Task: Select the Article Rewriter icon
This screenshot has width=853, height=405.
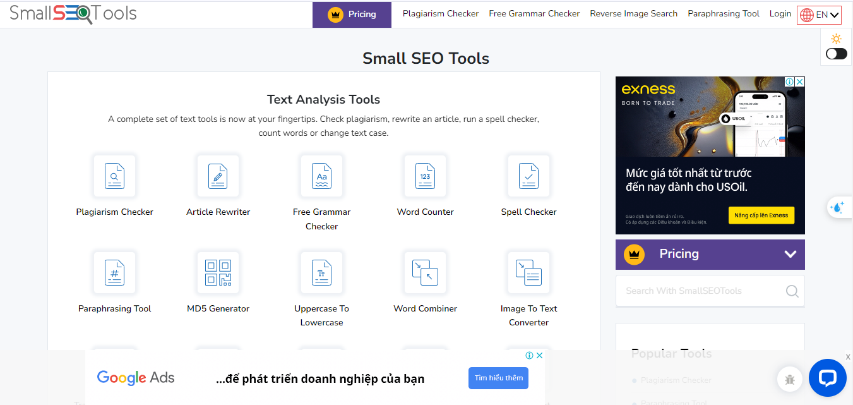Action: (218, 176)
